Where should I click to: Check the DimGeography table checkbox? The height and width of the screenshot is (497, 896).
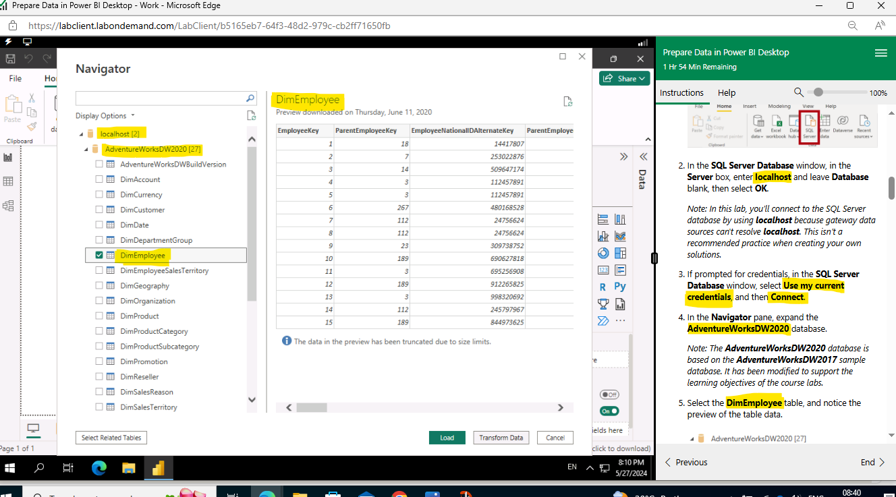99,285
